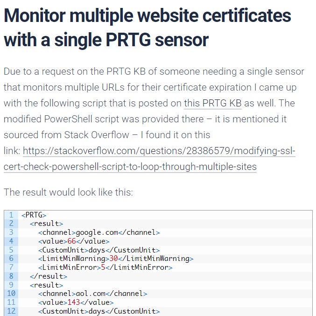Click the opening PRTG tag
This screenshot has height=316, width=316.
point(34,215)
